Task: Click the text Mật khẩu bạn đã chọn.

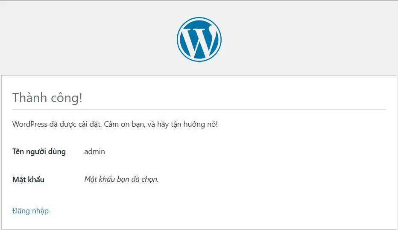Action: click(121, 179)
